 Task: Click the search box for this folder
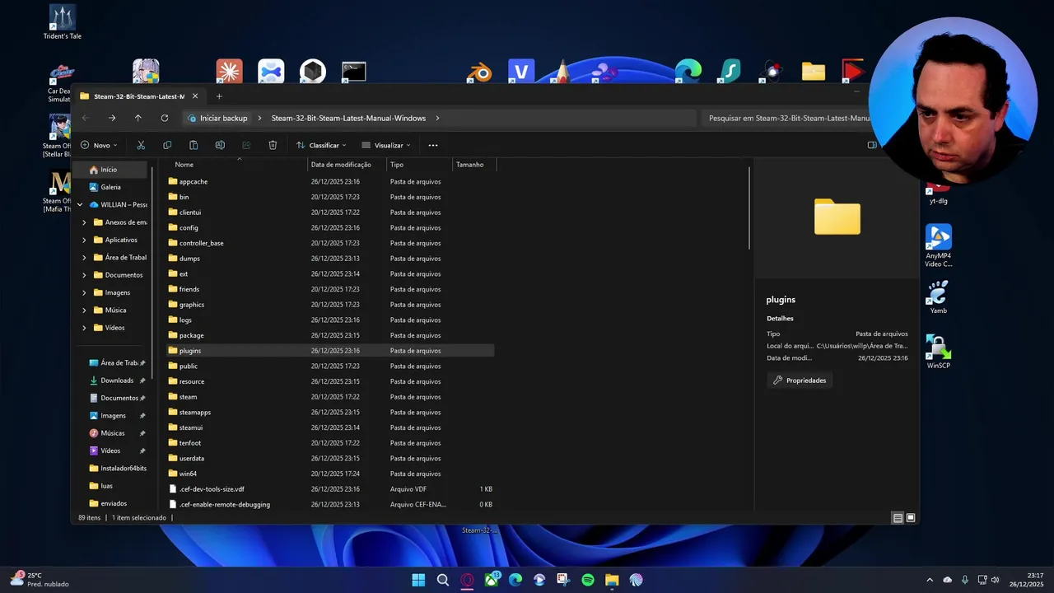click(786, 118)
